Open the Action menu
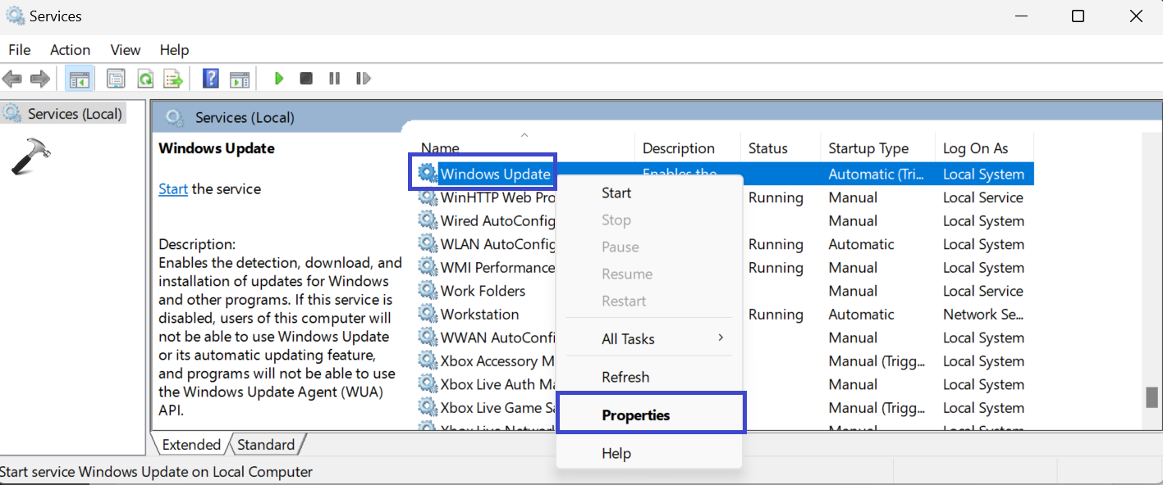1163x485 pixels. click(70, 50)
